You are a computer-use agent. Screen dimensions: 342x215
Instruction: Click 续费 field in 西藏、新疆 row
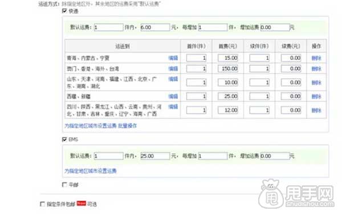(x=291, y=96)
